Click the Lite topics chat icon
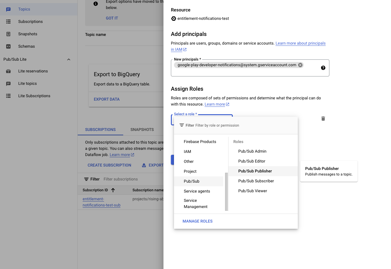 8,84
